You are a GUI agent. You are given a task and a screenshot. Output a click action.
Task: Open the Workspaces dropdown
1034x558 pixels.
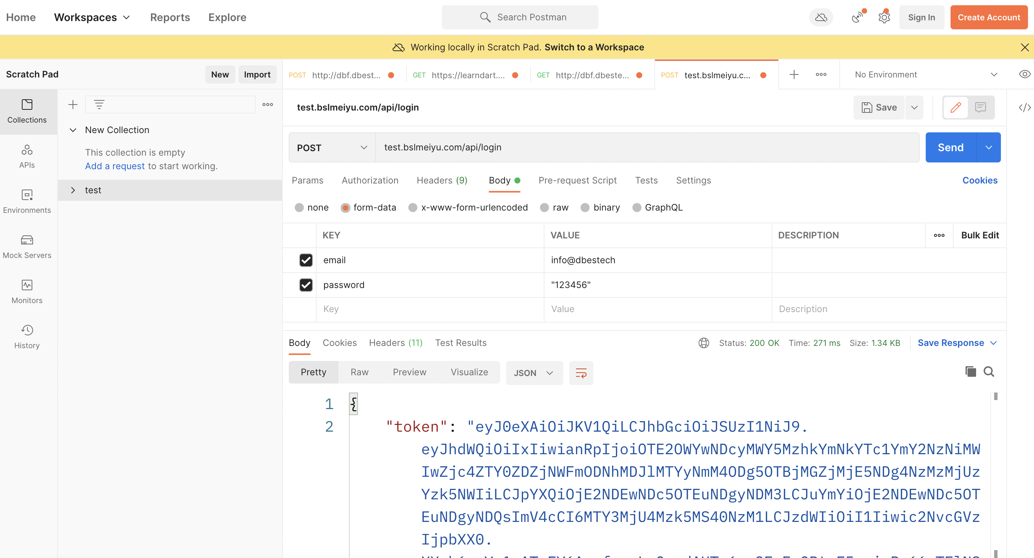click(92, 17)
